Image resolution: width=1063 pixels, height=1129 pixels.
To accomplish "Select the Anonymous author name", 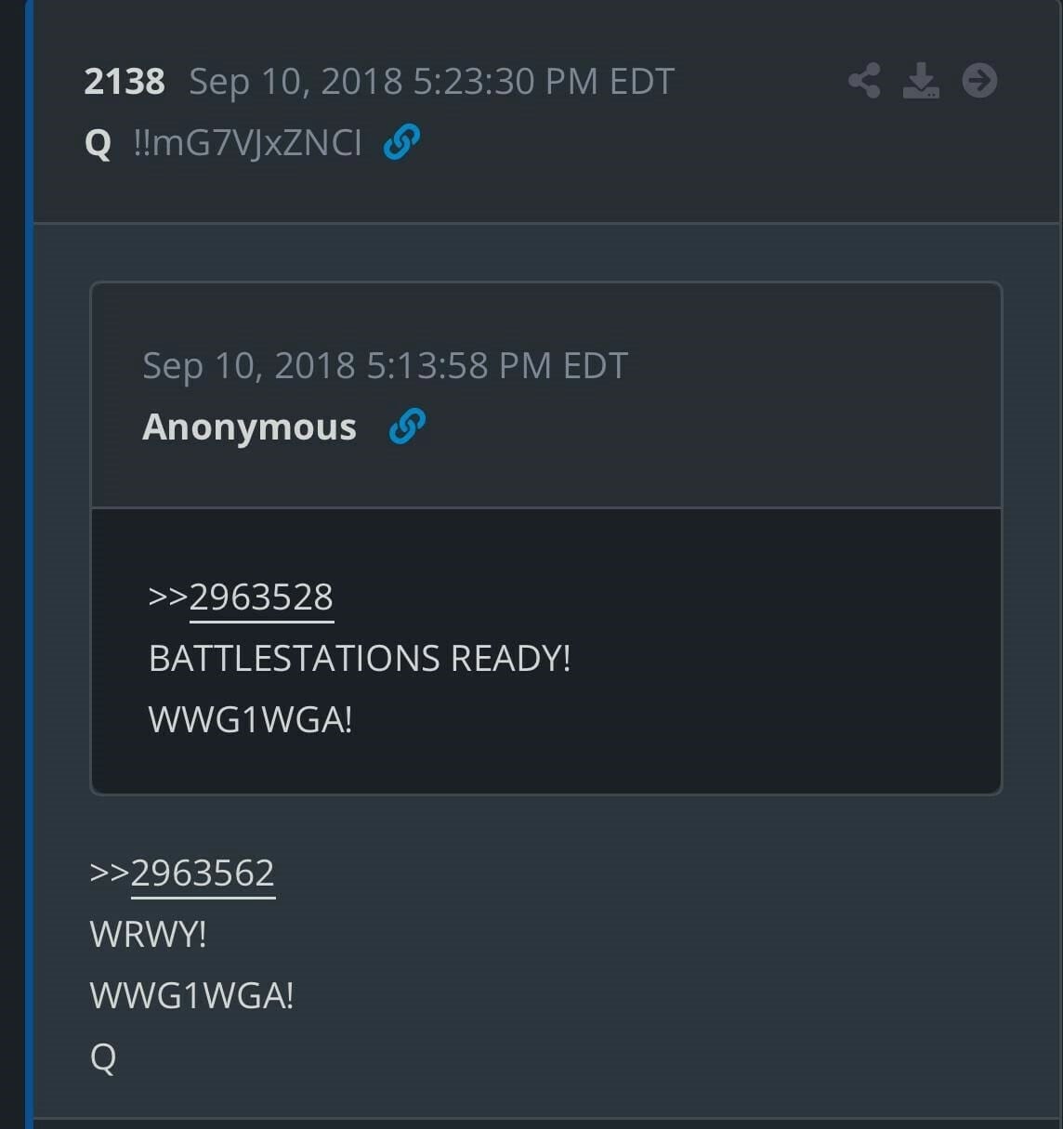I will tap(249, 427).
